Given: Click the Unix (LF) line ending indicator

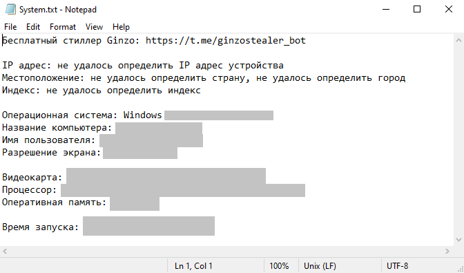Looking at the screenshot, I should pos(320,266).
